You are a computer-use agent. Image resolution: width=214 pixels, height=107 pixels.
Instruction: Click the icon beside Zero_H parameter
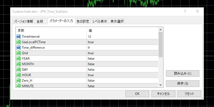19,81
